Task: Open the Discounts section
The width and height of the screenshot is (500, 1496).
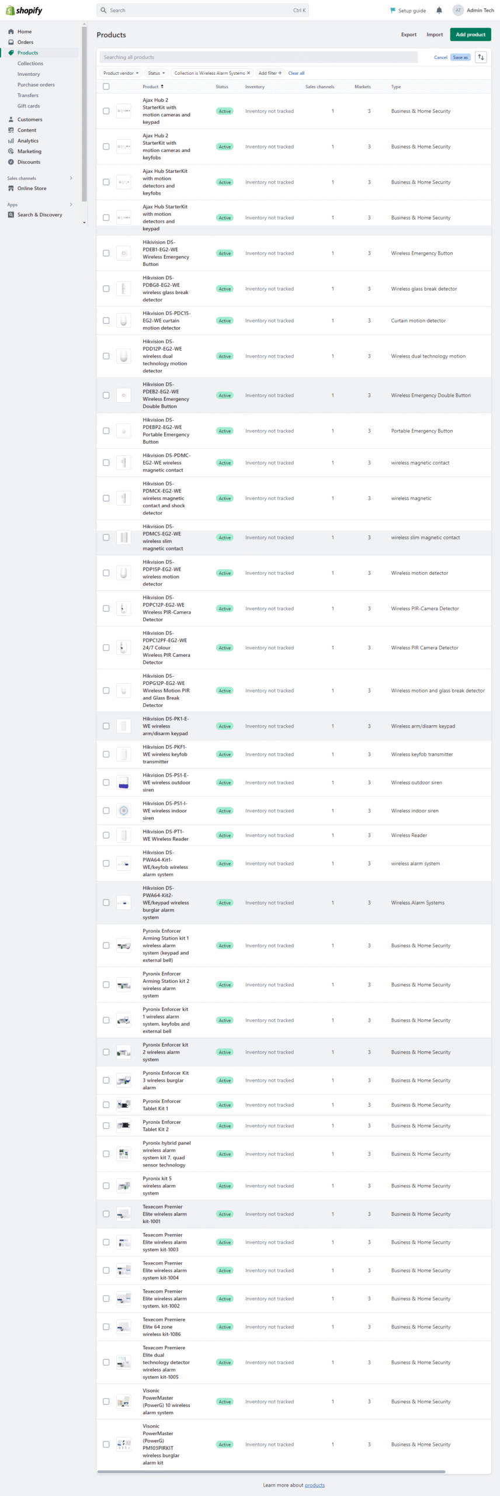Action: (29, 162)
